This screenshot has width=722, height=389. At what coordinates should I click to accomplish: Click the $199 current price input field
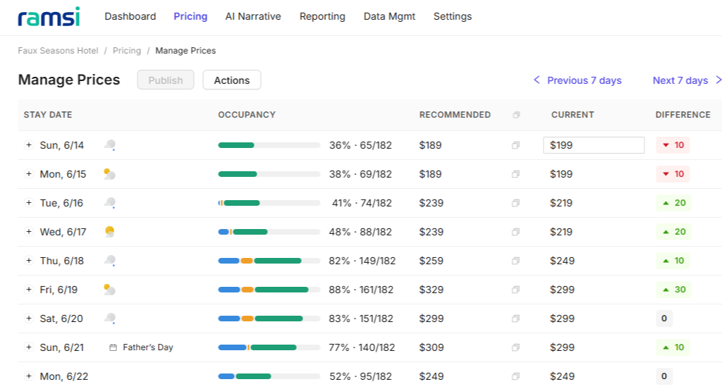coord(594,145)
